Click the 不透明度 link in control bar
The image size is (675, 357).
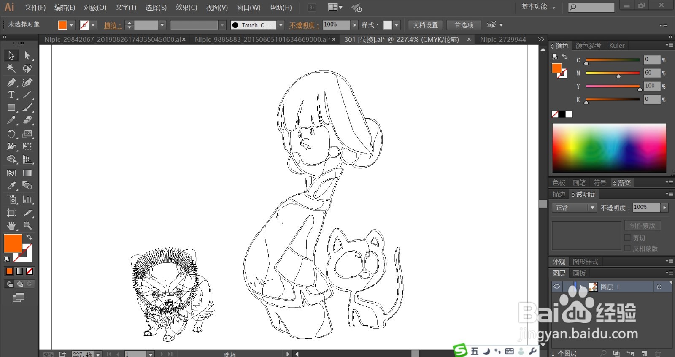(304, 25)
